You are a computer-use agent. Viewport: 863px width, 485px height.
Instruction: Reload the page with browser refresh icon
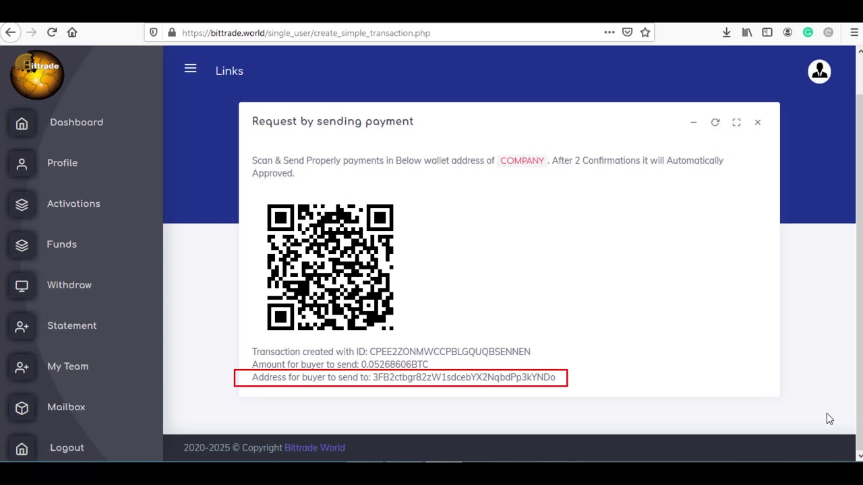52,32
